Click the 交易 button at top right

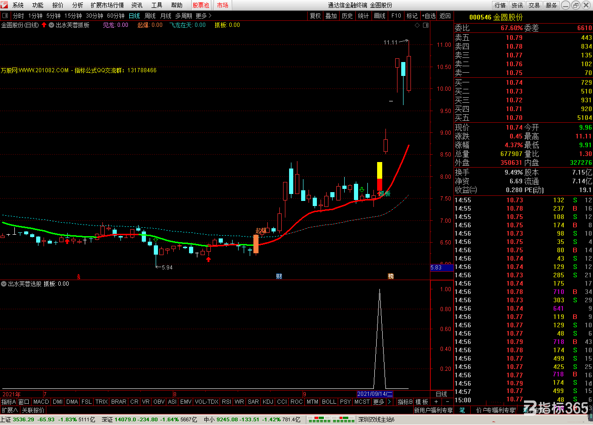tap(534, 5)
